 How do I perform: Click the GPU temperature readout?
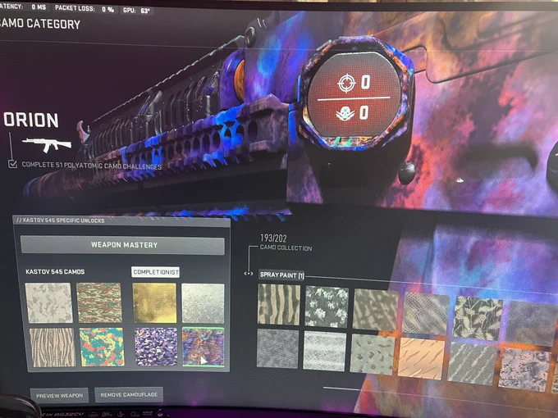(x=136, y=11)
